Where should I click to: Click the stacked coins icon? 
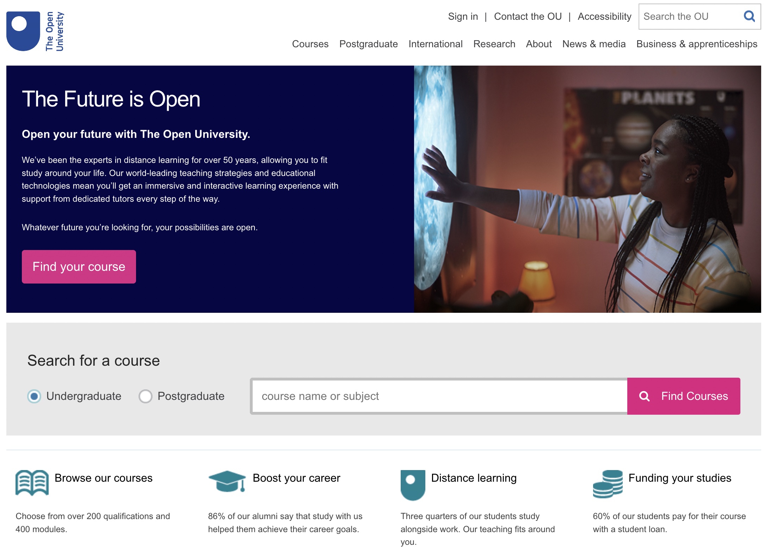click(608, 484)
